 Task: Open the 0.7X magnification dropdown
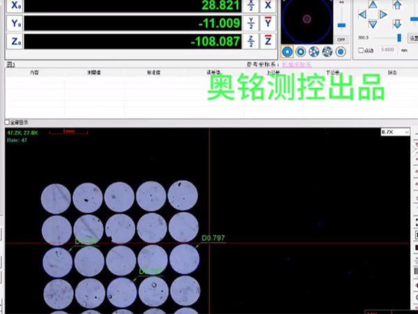(393, 132)
